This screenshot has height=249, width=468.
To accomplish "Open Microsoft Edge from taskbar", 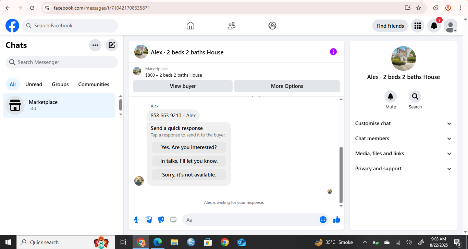I will click(158, 242).
